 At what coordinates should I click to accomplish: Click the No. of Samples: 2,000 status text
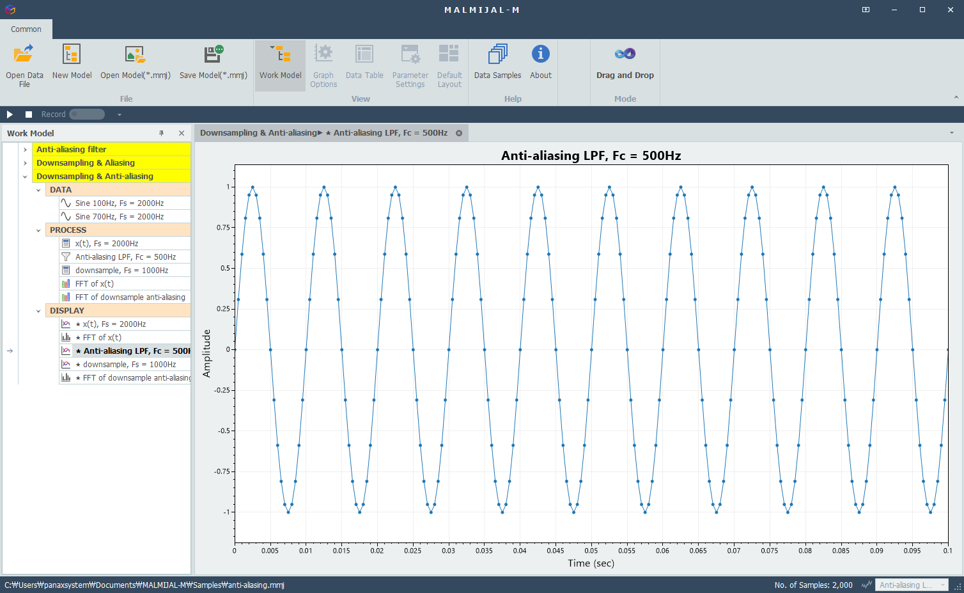point(813,585)
